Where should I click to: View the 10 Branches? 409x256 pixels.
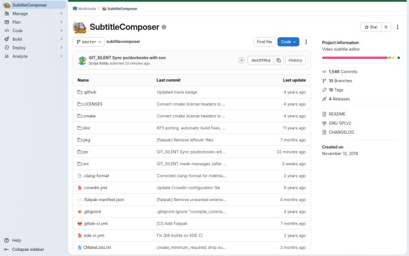(x=340, y=81)
